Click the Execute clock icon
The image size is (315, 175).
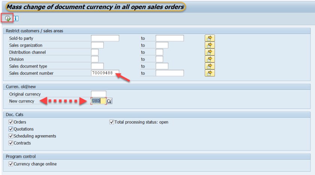click(7, 18)
